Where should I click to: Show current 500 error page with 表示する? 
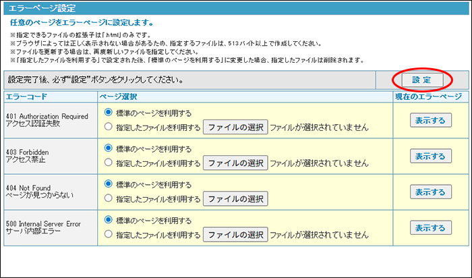pos(430,227)
